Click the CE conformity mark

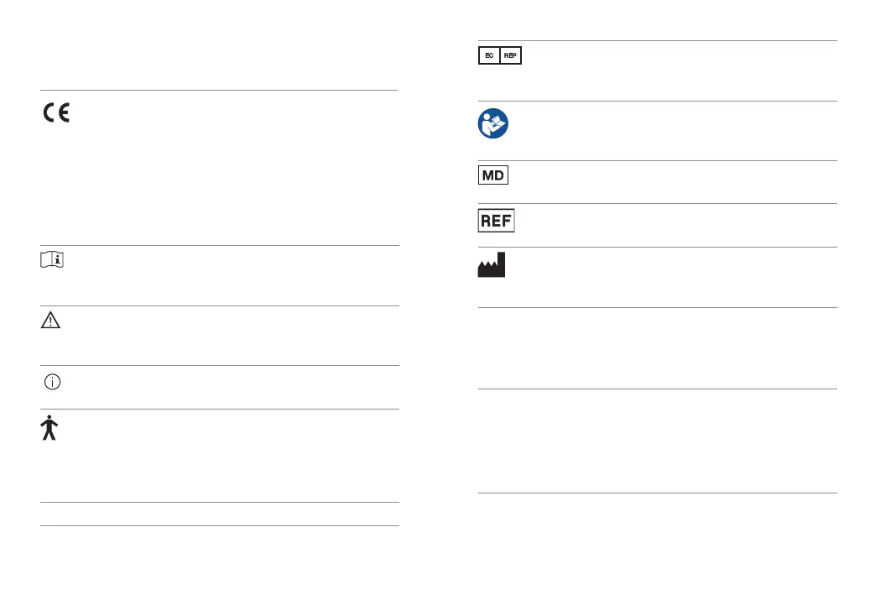pyautogui.click(x=56, y=114)
